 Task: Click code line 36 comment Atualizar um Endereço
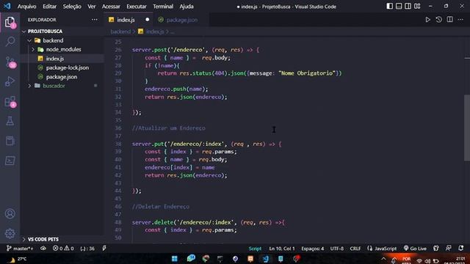[168, 128]
